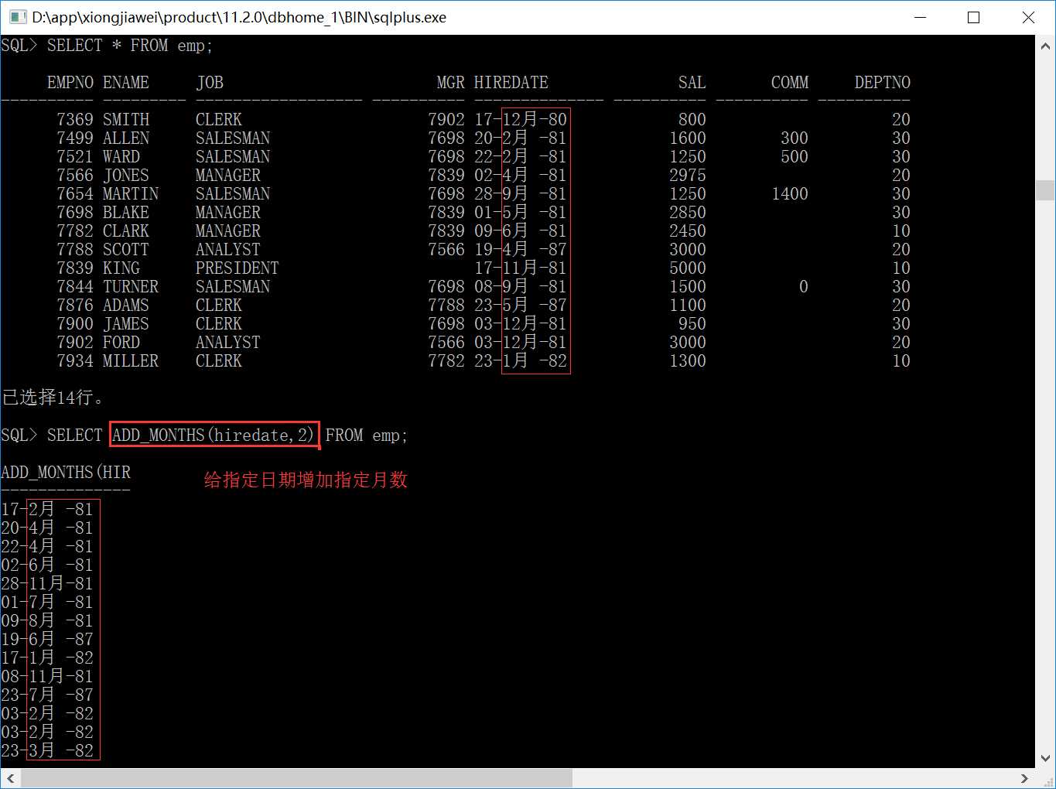Click employee name TURNER
The image size is (1056, 789).
tap(131, 286)
